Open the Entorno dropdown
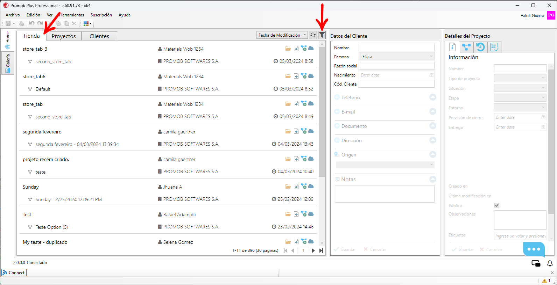Screen dimensions: 557x285 pyautogui.click(x=520, y=108)
